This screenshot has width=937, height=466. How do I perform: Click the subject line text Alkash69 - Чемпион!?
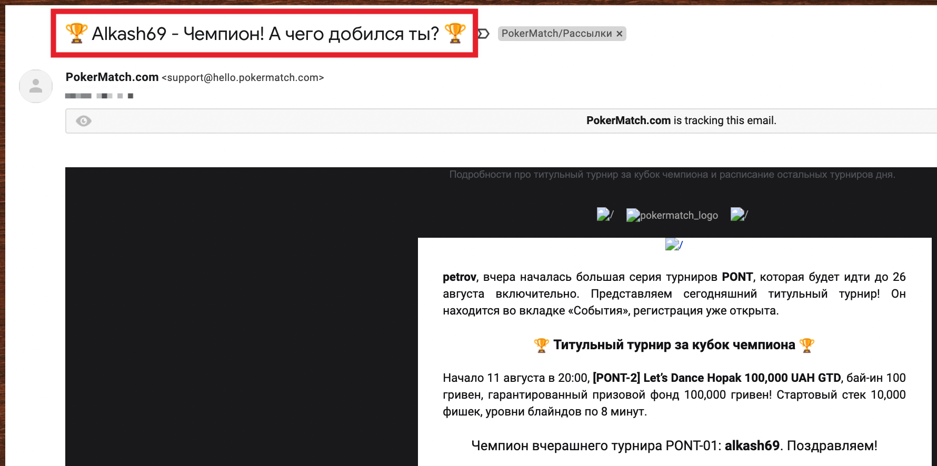pyautogui.click(x=178, y=34)
